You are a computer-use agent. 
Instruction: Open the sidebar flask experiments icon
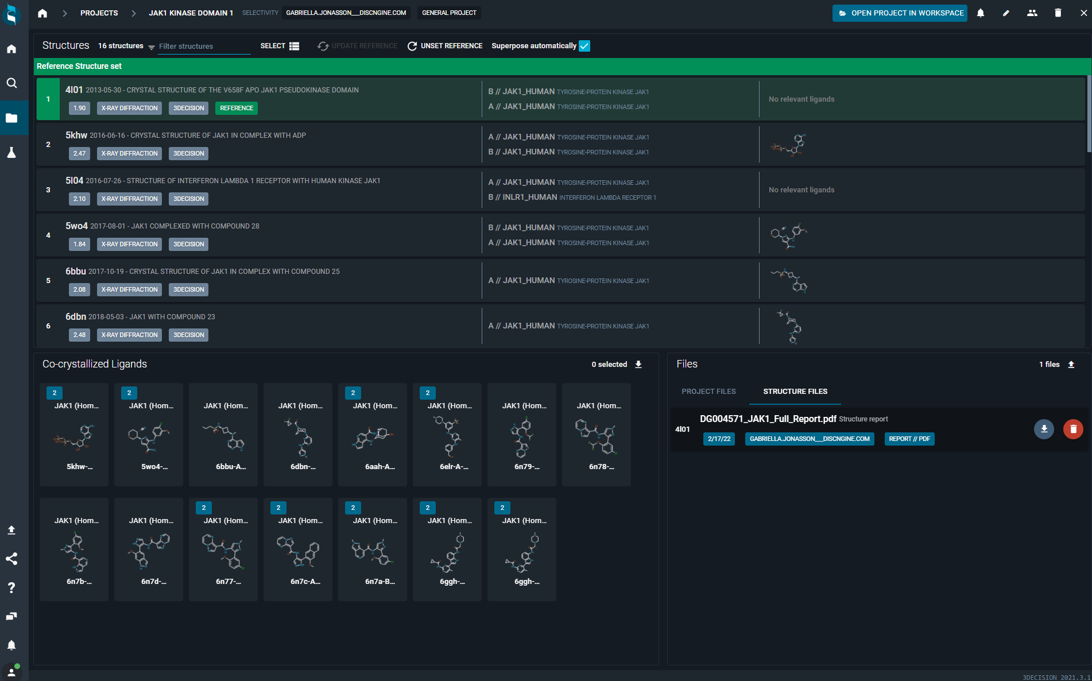pyautogui.click(x=11, y=152)
